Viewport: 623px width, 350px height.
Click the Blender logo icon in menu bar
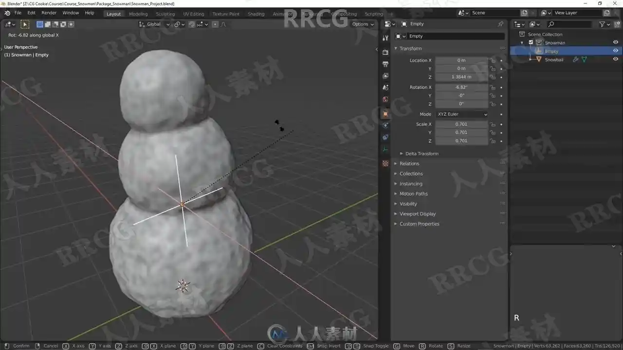pos(7,13)
